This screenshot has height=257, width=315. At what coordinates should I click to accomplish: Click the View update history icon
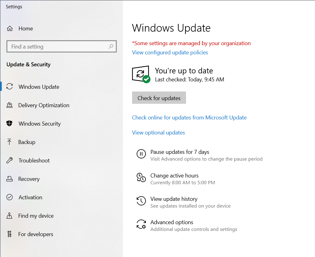click(x=141, y=201)
